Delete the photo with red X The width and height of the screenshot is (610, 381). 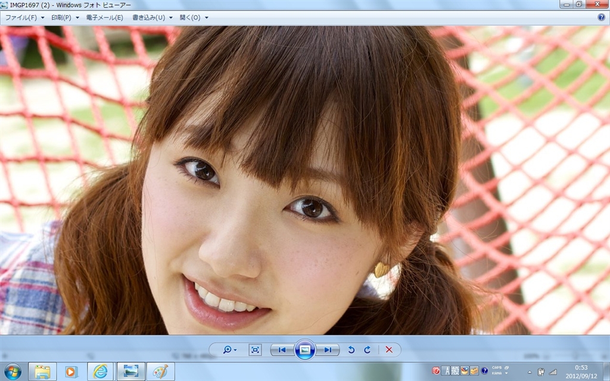pos(389,350)
